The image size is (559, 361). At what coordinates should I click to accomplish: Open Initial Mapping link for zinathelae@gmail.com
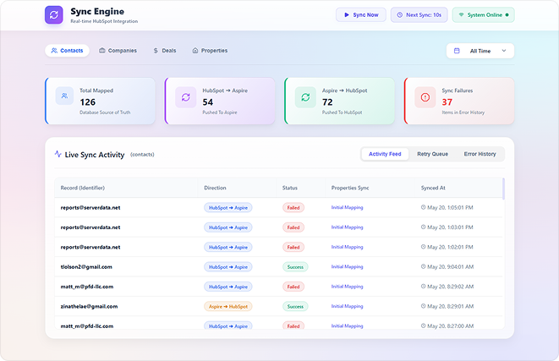point(348,306)
